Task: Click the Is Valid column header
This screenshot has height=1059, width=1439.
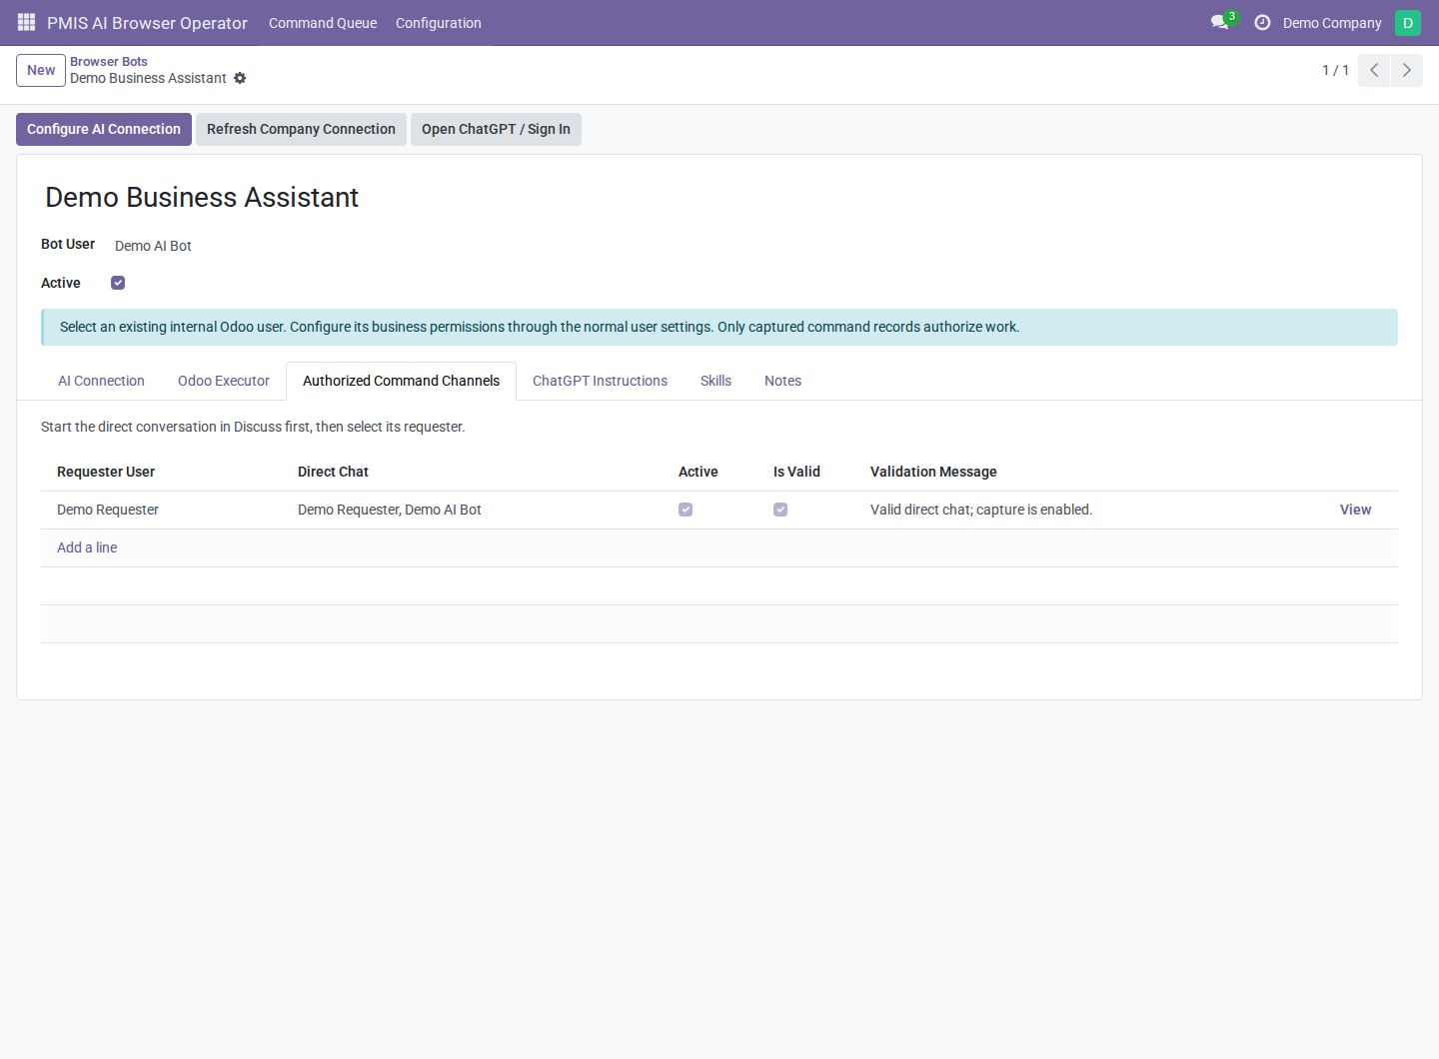Action: (796, 472)
